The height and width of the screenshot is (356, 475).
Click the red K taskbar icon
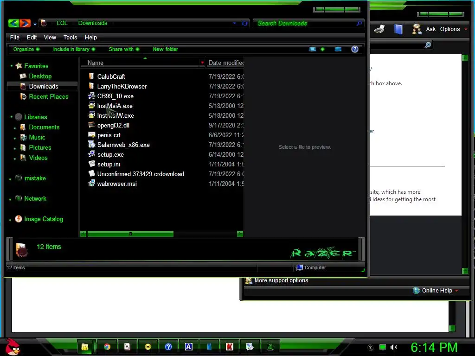[229, 347]
